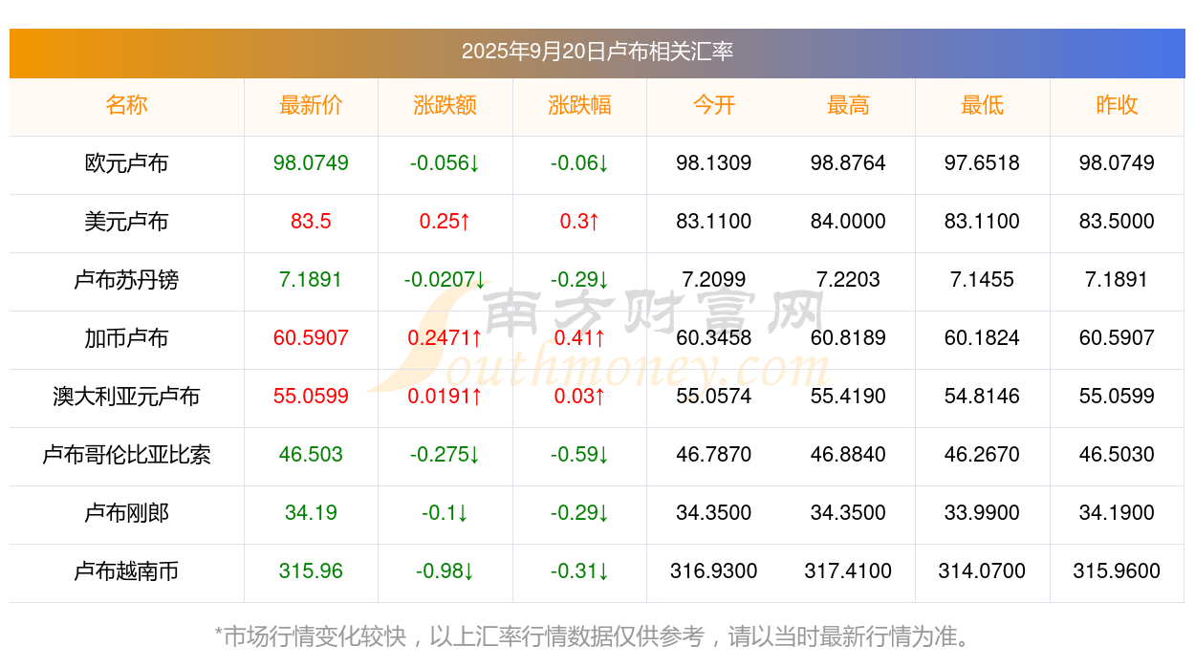
Task: Select the 今开 column header
Action: tap(714, 105)
